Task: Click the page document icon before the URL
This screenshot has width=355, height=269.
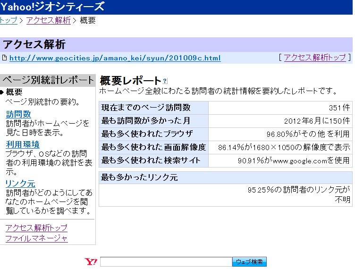Action: point(4,58)
